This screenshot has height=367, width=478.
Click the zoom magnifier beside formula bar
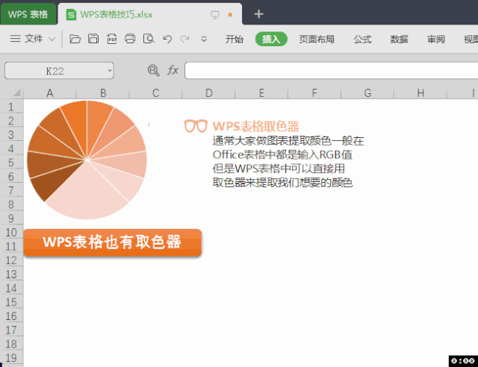(x=153, y=70)
